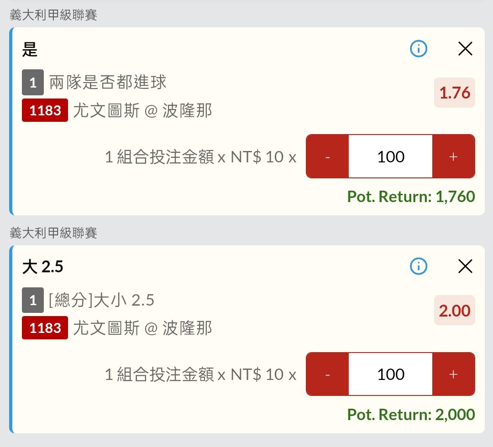Image resolution: width=493 pixels, height=447 pixels.
Task: Click the gray 1 badge beside 兩隊是否都進球
Action: (x=33, y=82)
